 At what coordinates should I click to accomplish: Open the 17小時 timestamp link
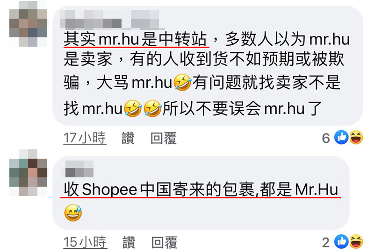point(85,138)
